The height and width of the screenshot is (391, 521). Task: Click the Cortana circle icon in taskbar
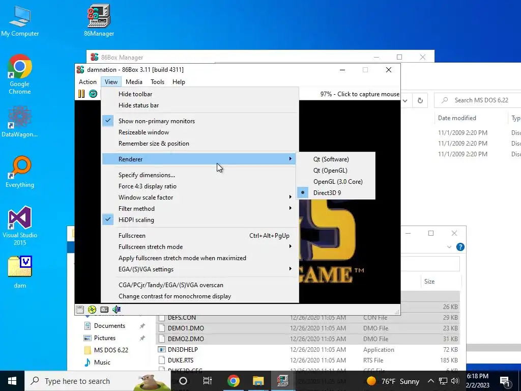point(183,381)
